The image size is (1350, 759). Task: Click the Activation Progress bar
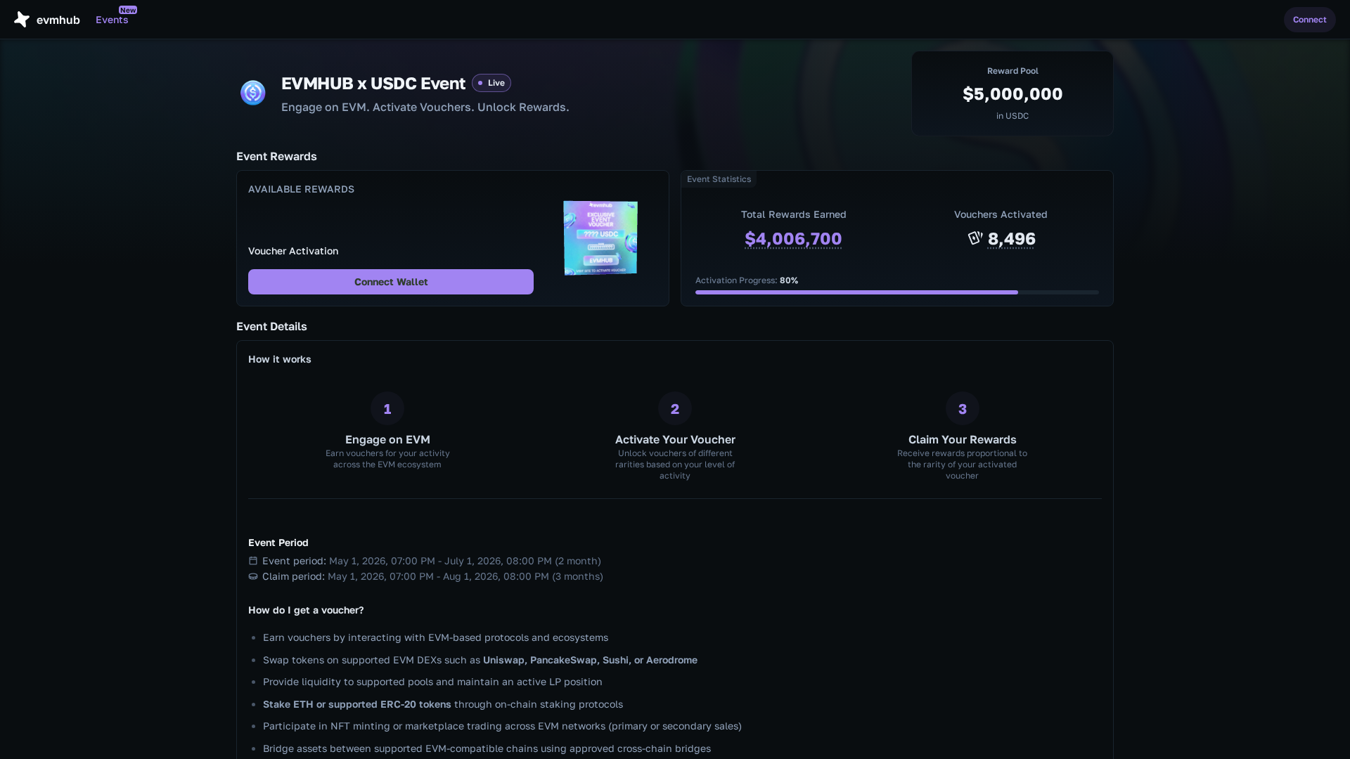pyautogui.click(x=897, y=292)
